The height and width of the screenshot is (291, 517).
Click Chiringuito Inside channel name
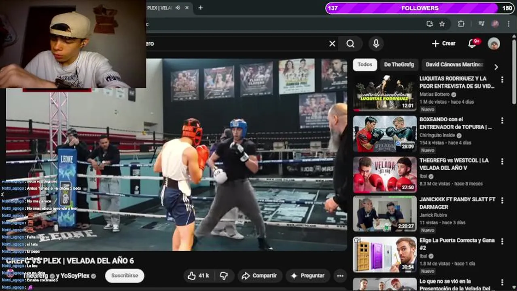[438, 135]
